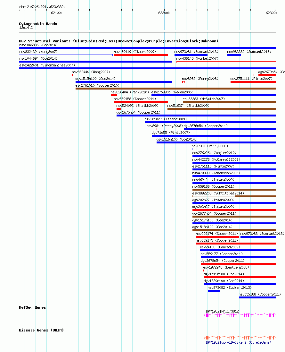Select nsv559166 (Cooper2011) variant label
This screenshot has height=352, width=285.
[213, 186]
